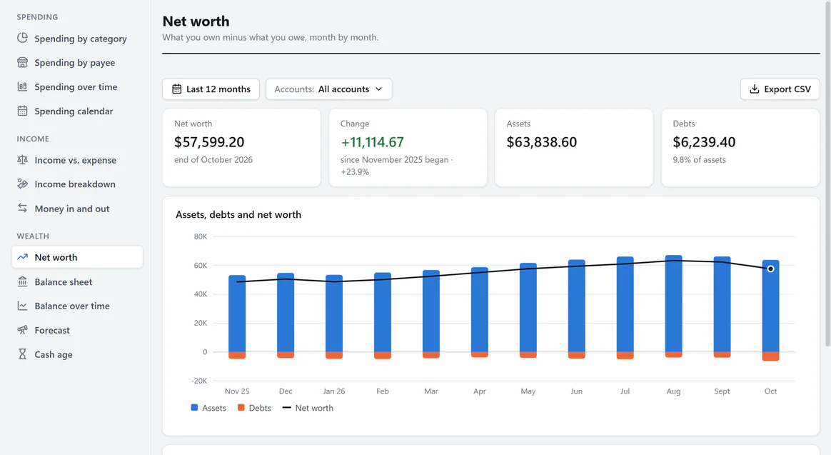The height and width of the screenshot is (455, 831).
Task: Click the Sept axis label
Action: coord(722,391)
